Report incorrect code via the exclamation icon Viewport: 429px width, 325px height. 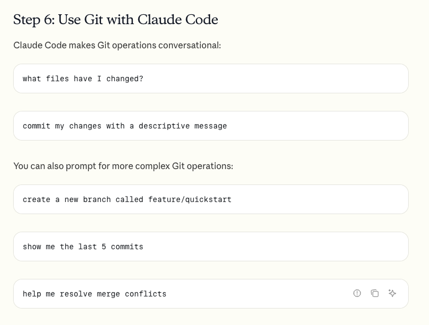(357, 293)
